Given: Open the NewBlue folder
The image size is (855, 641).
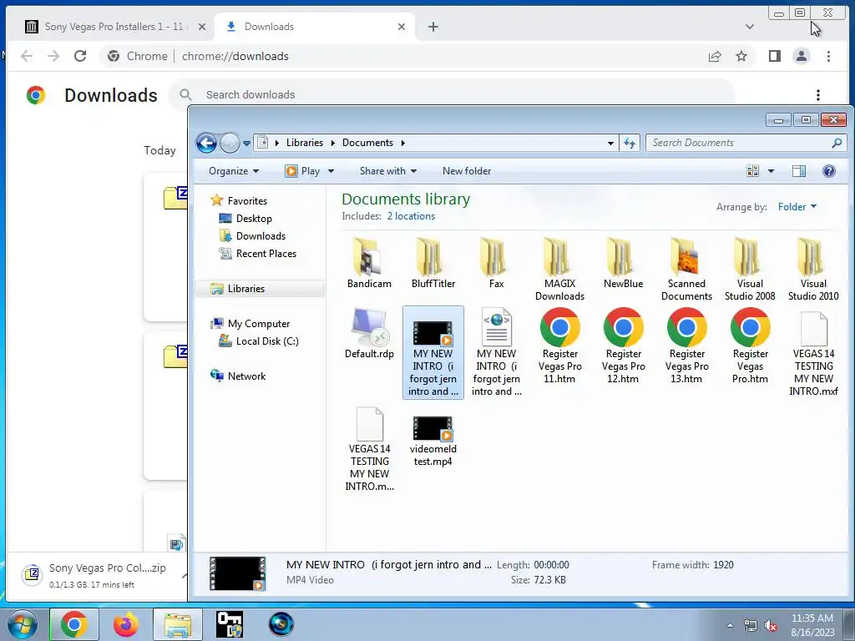Looking at the screenshot, I should click(x=623, y=263).
